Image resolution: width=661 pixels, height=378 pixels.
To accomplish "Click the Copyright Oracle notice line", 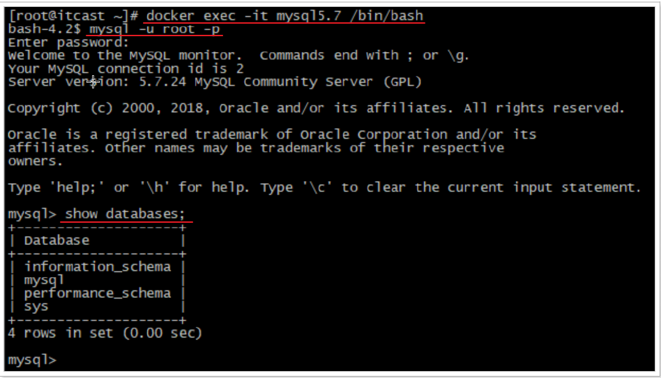I will 315,108.
